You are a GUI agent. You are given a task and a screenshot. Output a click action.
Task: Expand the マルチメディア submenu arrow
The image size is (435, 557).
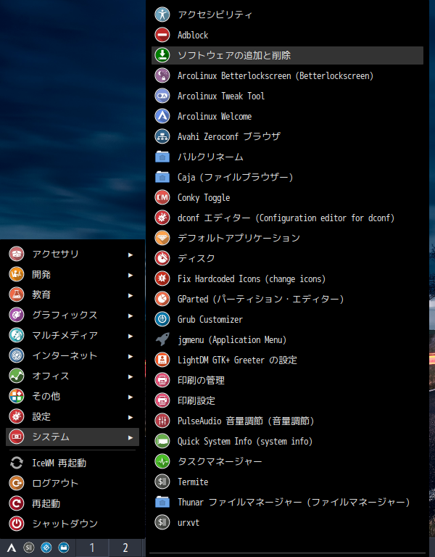coord(130,336)
